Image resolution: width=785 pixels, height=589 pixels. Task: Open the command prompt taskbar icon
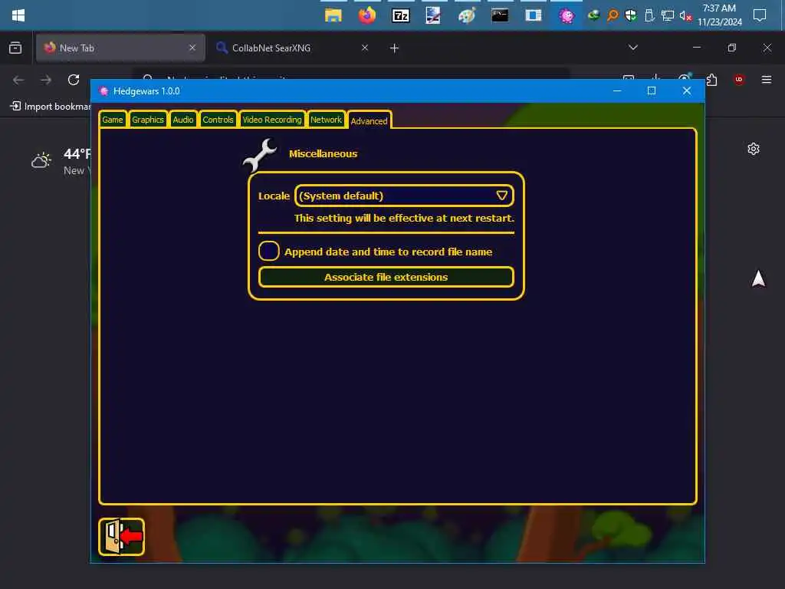(500, 15)
